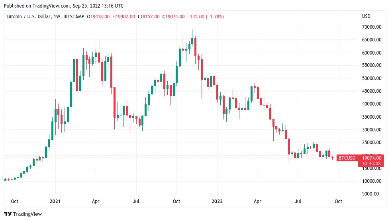Screen dimensions: 390x221
Task: Click the 19074.00 current price badge
Action: (x=371, y=158)
